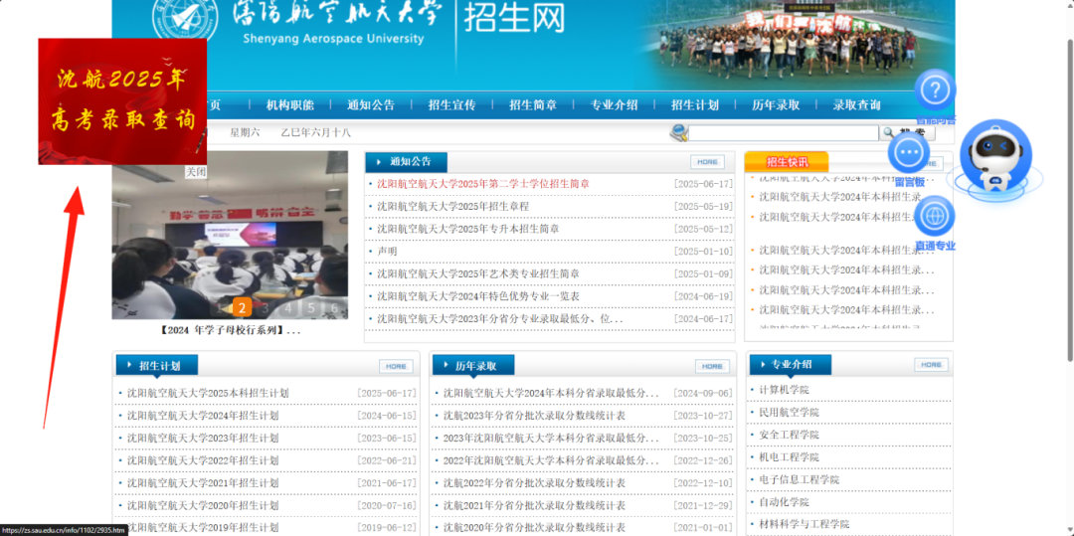Switch slideshow to slide 4
Screen dimensions: 1074x536
pos(287,307)
